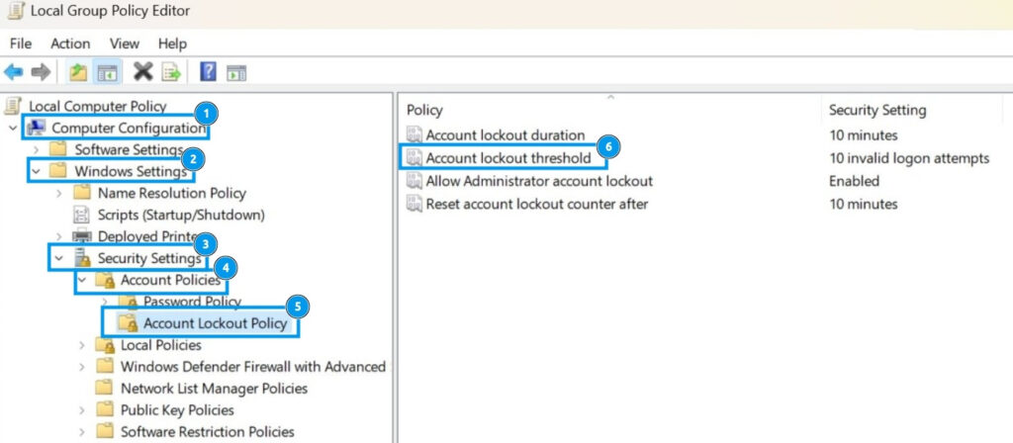Collapse the Account Policies node
The width and height of the screenshot is (1013, 443).
(x=82, y=280)
